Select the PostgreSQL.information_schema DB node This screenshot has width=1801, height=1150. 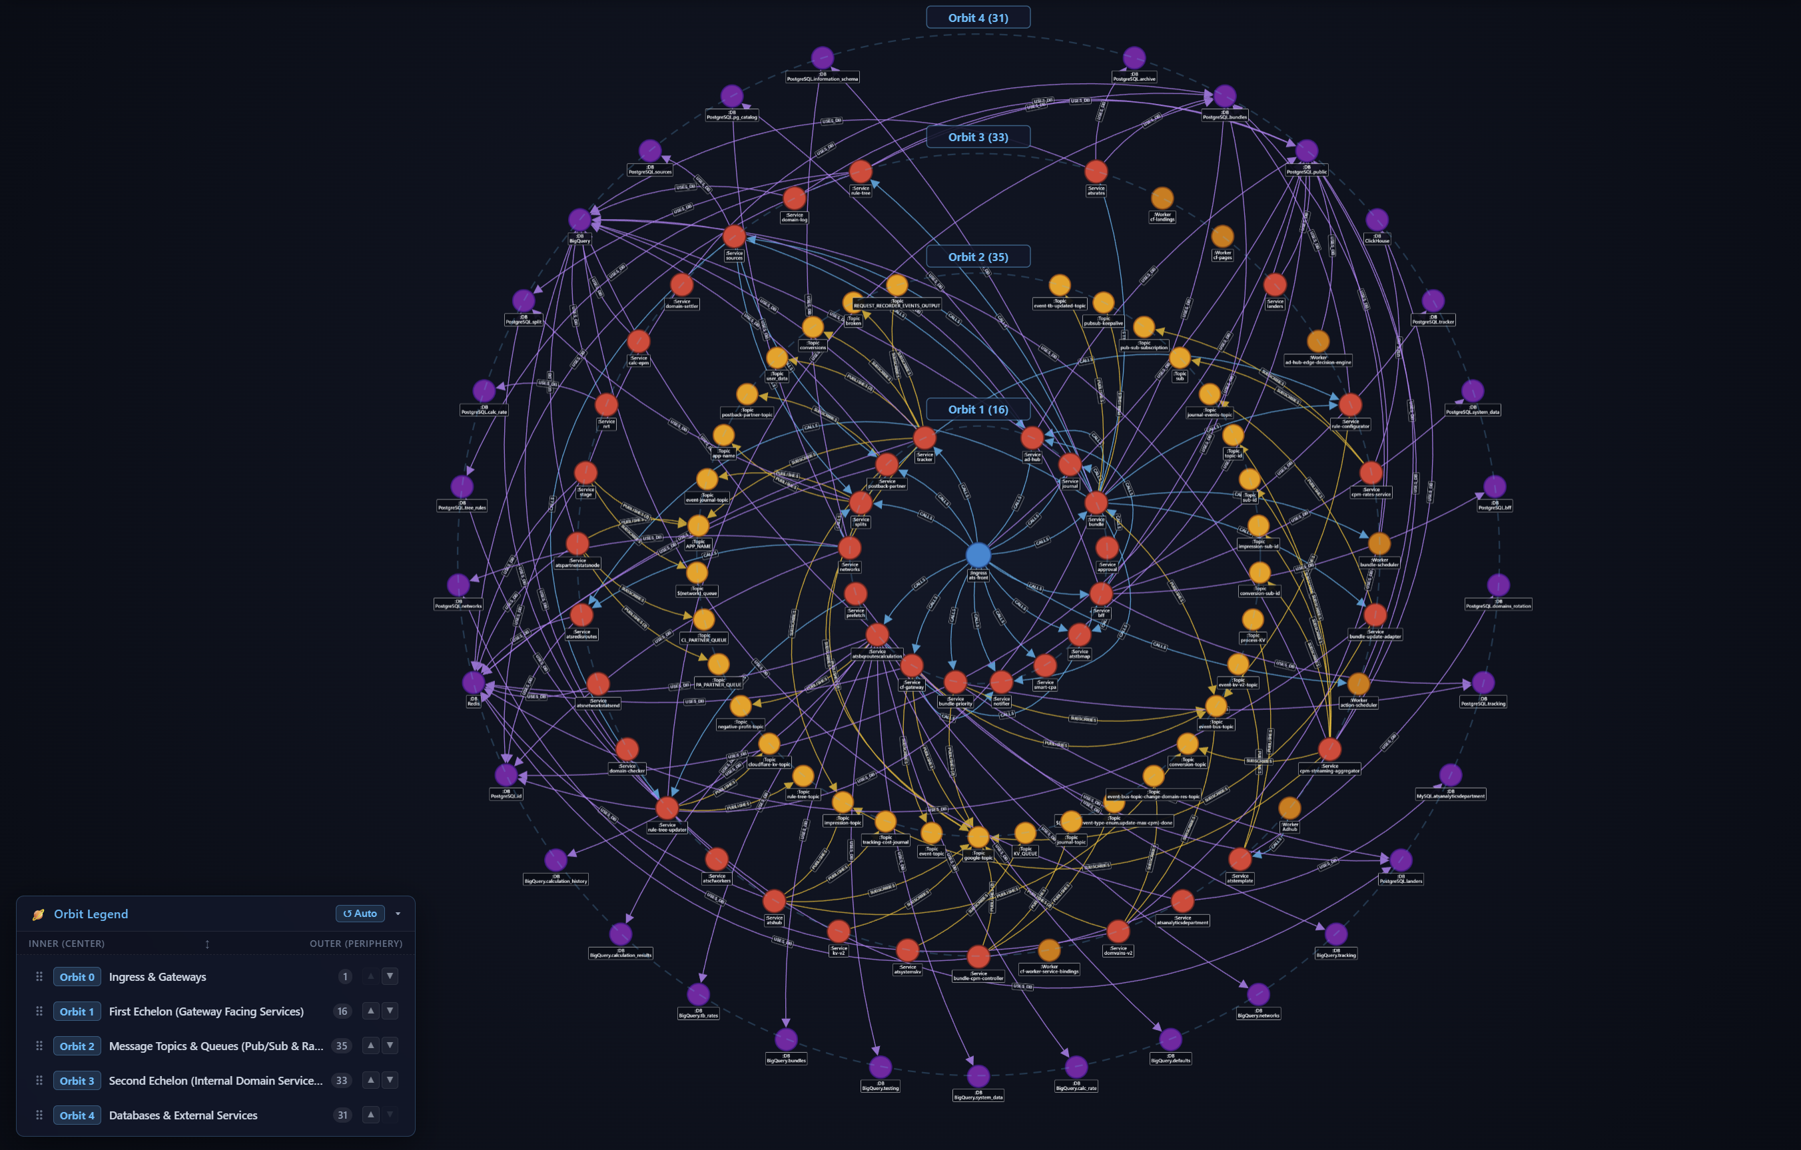(823, 57)
